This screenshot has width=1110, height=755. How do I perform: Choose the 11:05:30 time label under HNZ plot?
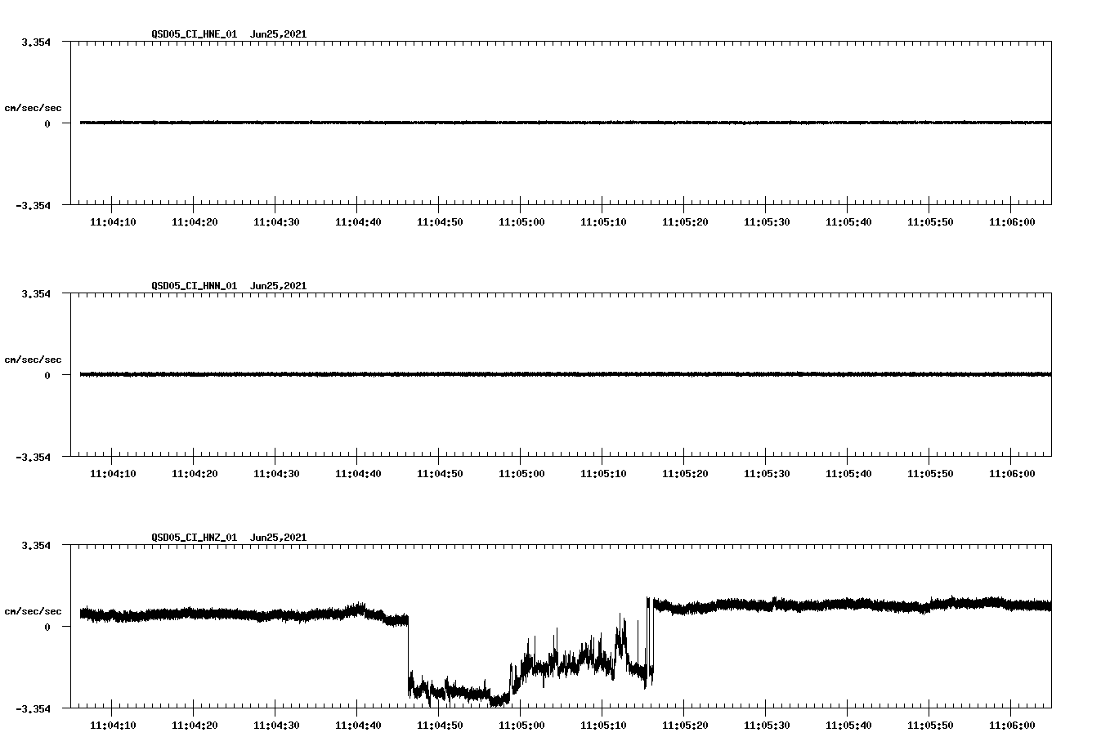[767, 726]
